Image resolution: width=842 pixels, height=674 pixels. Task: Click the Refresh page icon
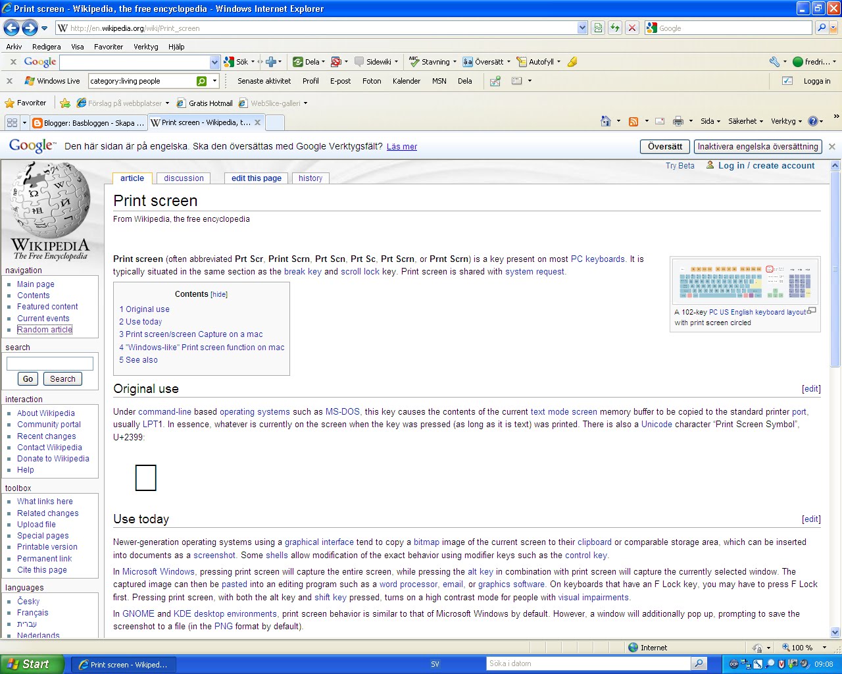(x=614, y=28)
